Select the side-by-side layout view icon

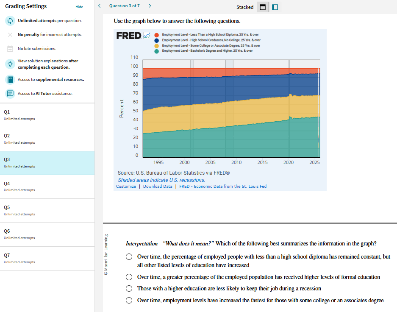(x=275, y=7)
